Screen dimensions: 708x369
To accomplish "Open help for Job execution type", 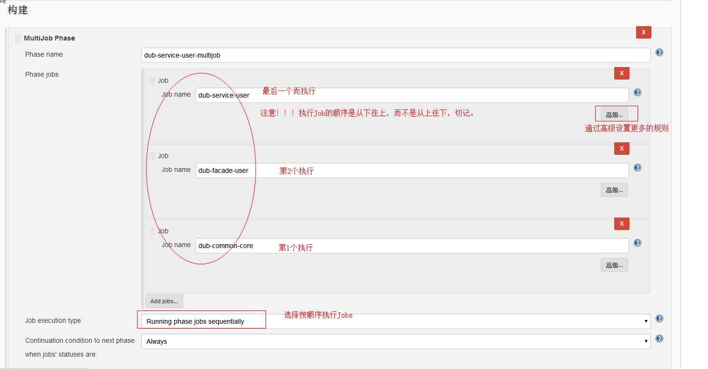I will tap(659, 319).
